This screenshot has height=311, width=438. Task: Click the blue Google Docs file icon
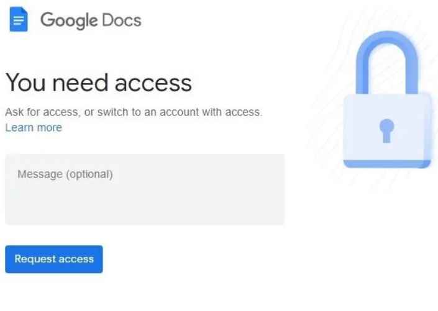(19, 19)
